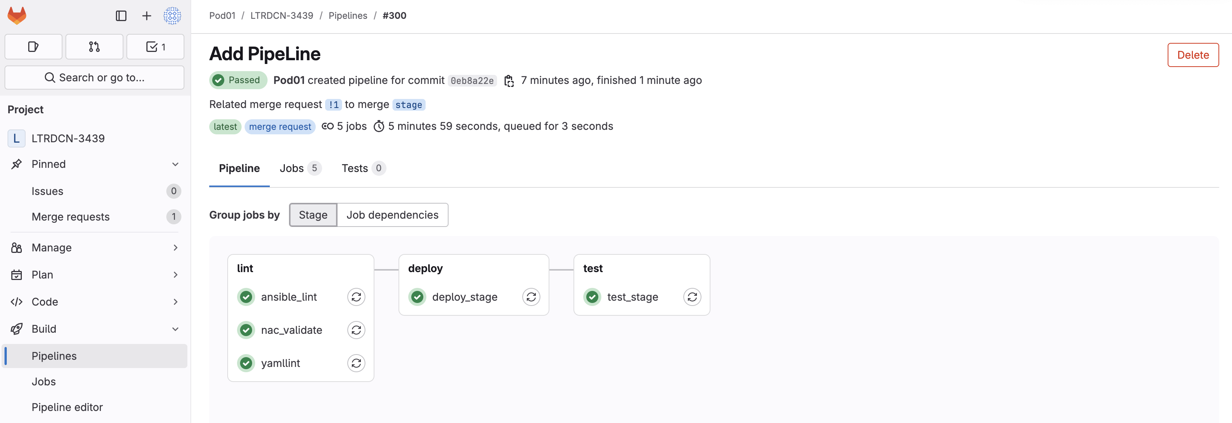
Task: Open commit 0eb8a22e link
Action: [x=472, y=81]
